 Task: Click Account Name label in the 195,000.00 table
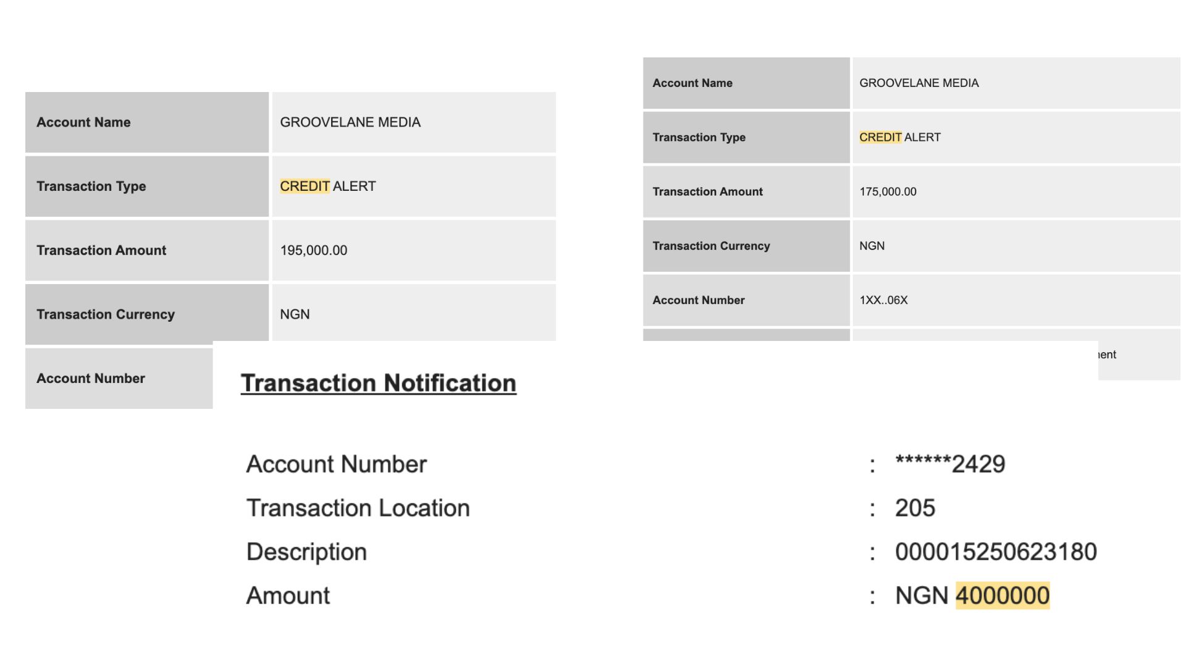point(83,122)
